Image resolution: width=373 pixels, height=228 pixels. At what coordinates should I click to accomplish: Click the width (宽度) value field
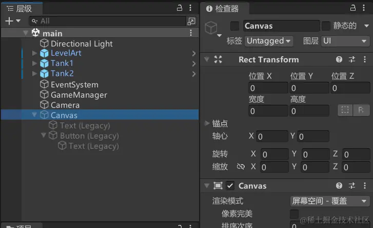tap(268, 111)
